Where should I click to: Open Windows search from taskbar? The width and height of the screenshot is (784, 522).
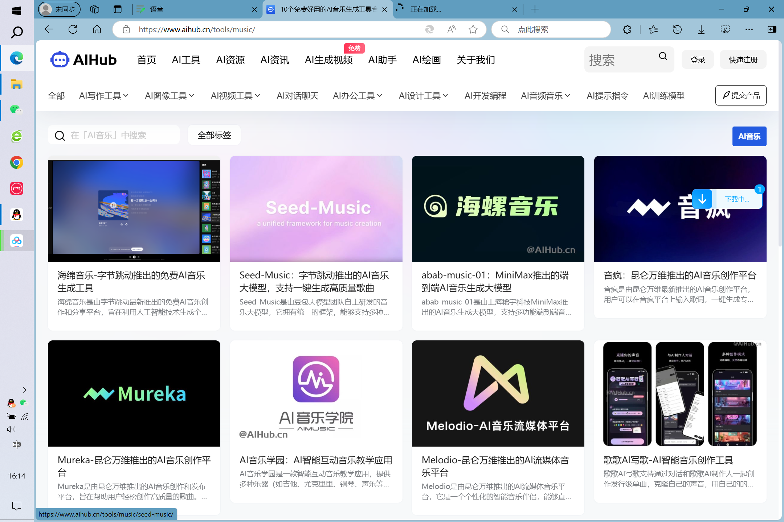tap(17, 32)
